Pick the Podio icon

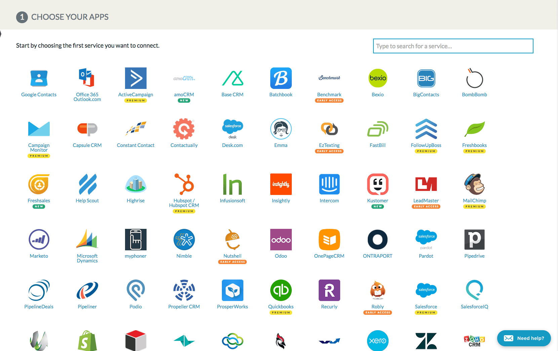[x=136, y=290]
